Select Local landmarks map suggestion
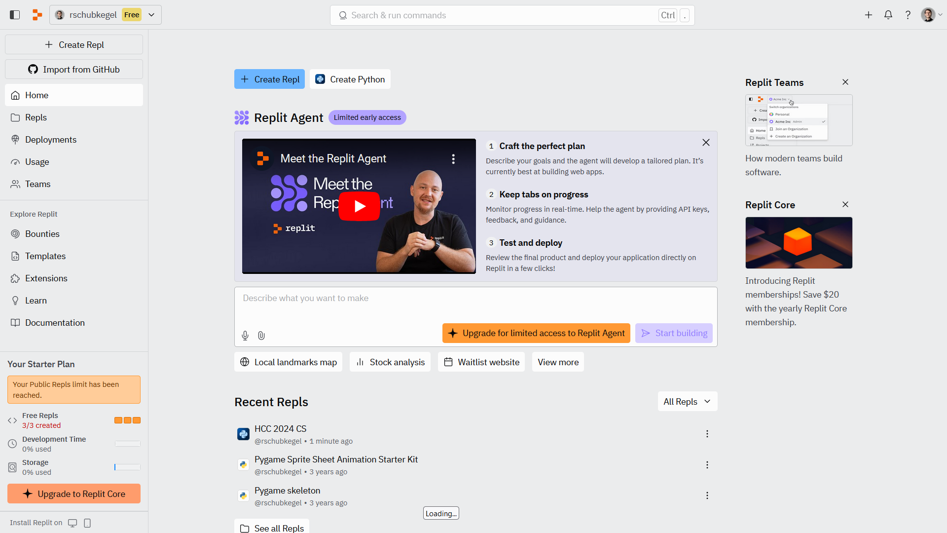 click(x=288, y=362)
